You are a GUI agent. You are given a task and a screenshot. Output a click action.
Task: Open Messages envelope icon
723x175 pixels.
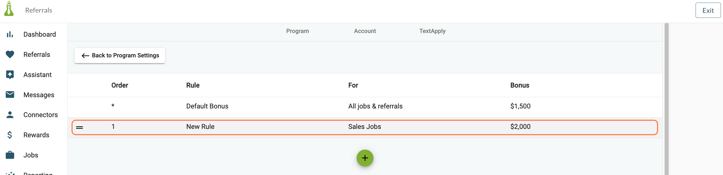click(x=10, y=95)
